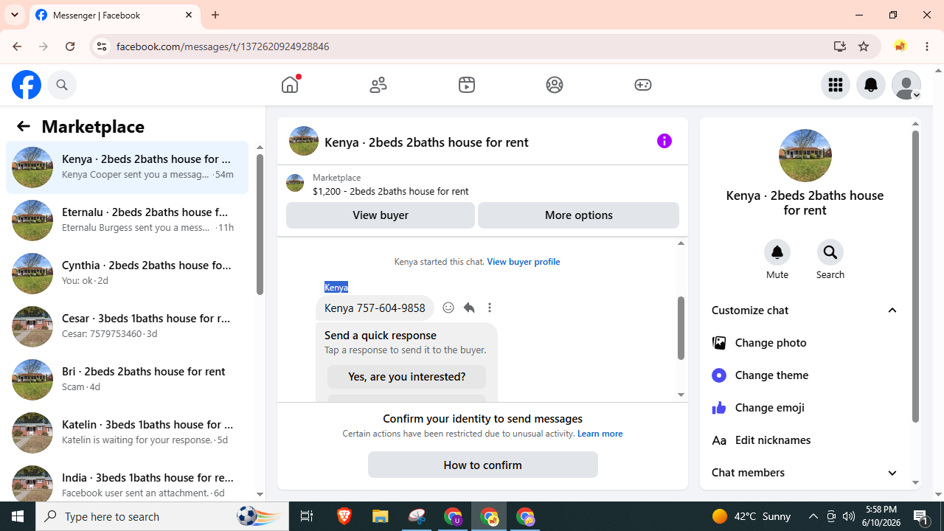Viewport: 944px width, 531px height.
Task: Open Task View taskbar icon
Action: click(307, 516)
